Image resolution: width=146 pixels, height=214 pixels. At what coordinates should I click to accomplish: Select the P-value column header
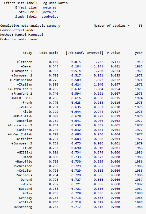pos(113,53)
